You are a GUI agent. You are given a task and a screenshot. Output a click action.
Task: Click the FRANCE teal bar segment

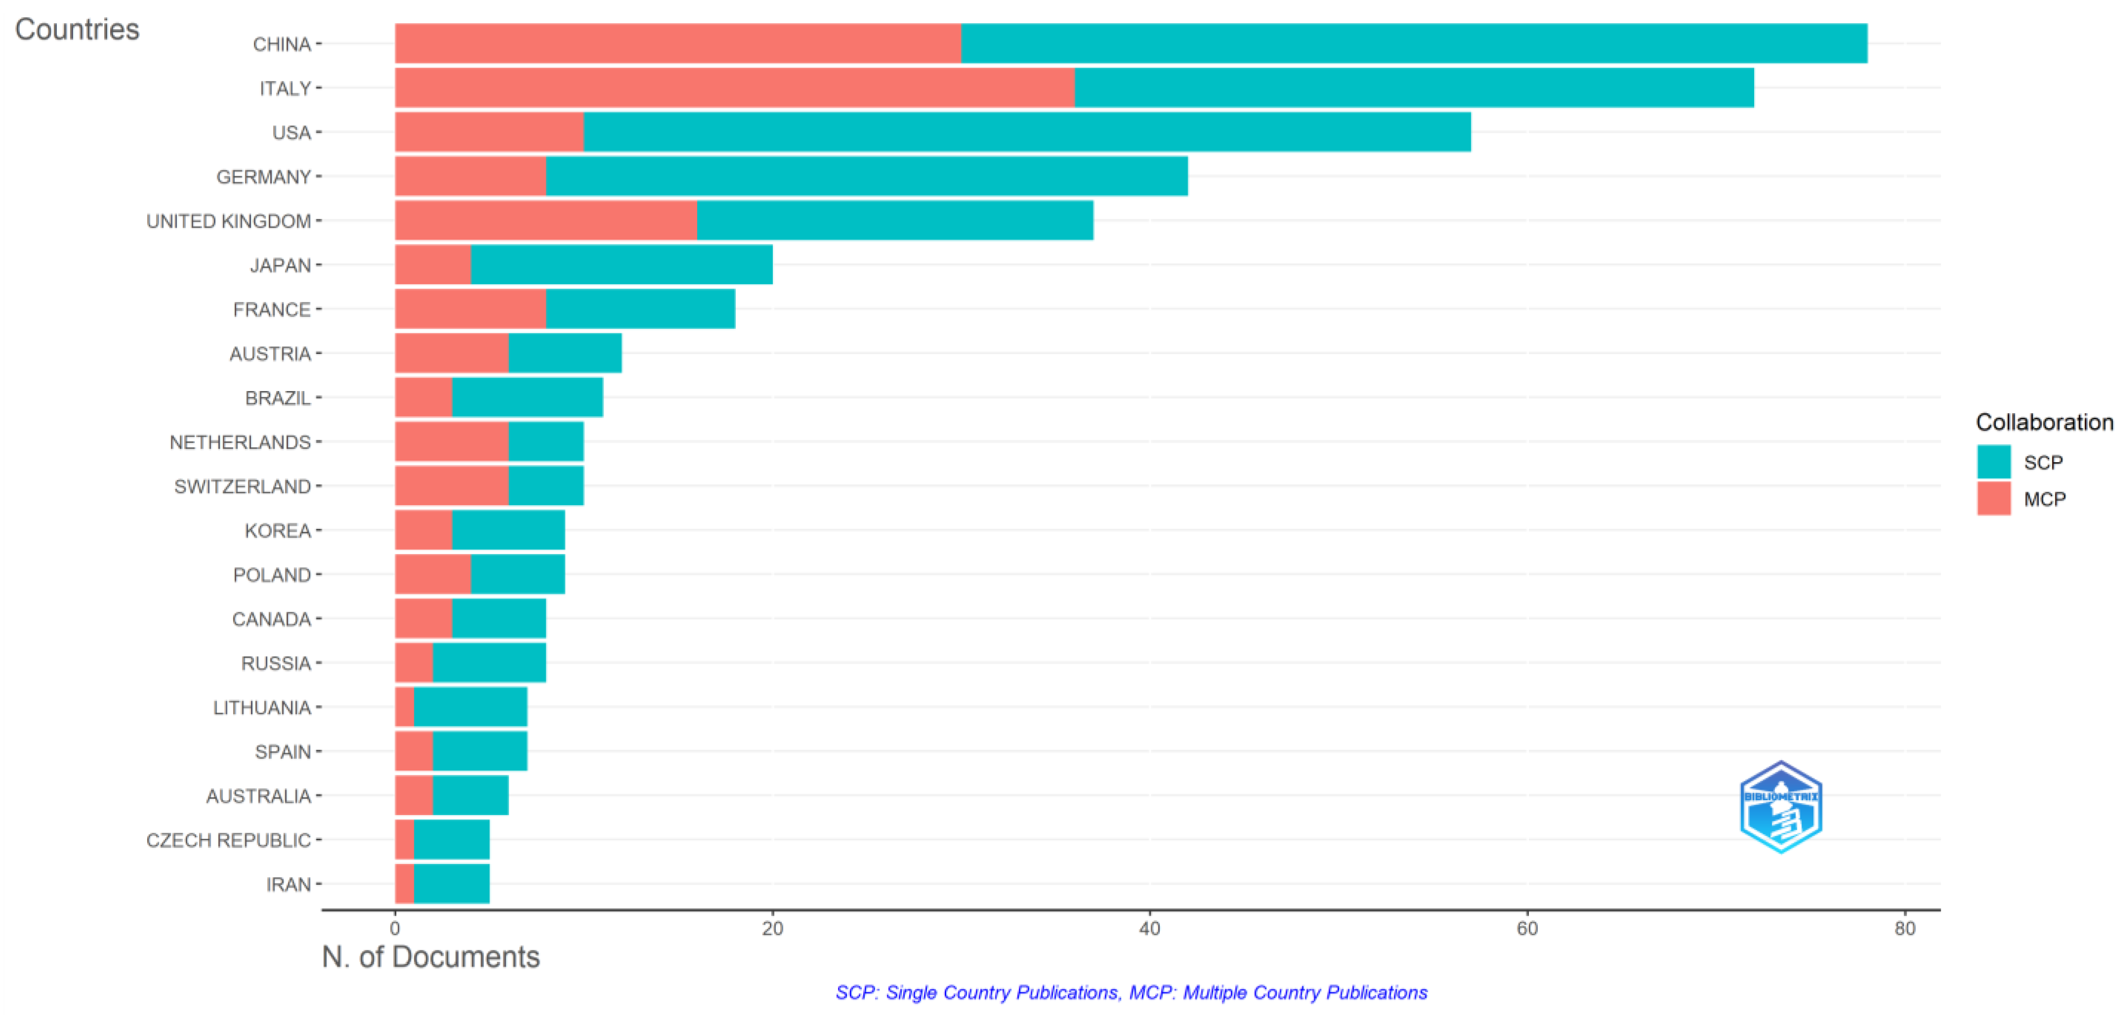(640, 309)
